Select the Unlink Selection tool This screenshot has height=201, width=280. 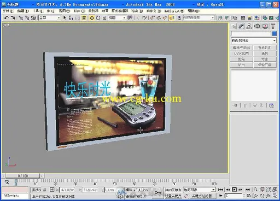click(x=27, y=17)
